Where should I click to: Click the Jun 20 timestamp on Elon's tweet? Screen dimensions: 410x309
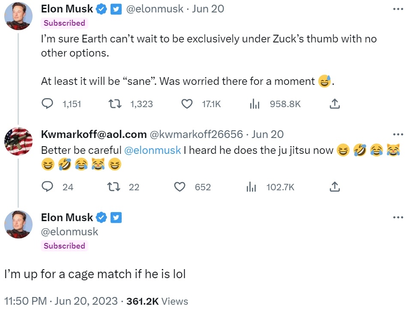tap(208, 9)
